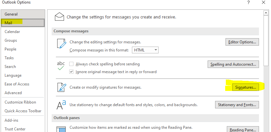Click the text 'Create or modify signatures for messages.'

coord(105,87)
